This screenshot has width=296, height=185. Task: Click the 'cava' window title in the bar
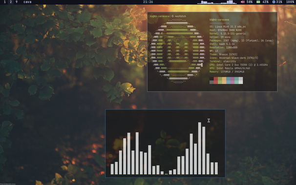tap(27, 2)
